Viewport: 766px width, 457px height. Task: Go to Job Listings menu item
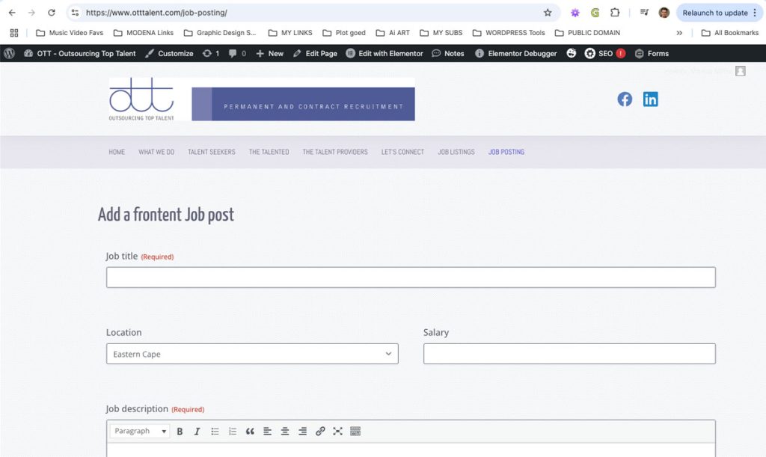pos(456,152)
